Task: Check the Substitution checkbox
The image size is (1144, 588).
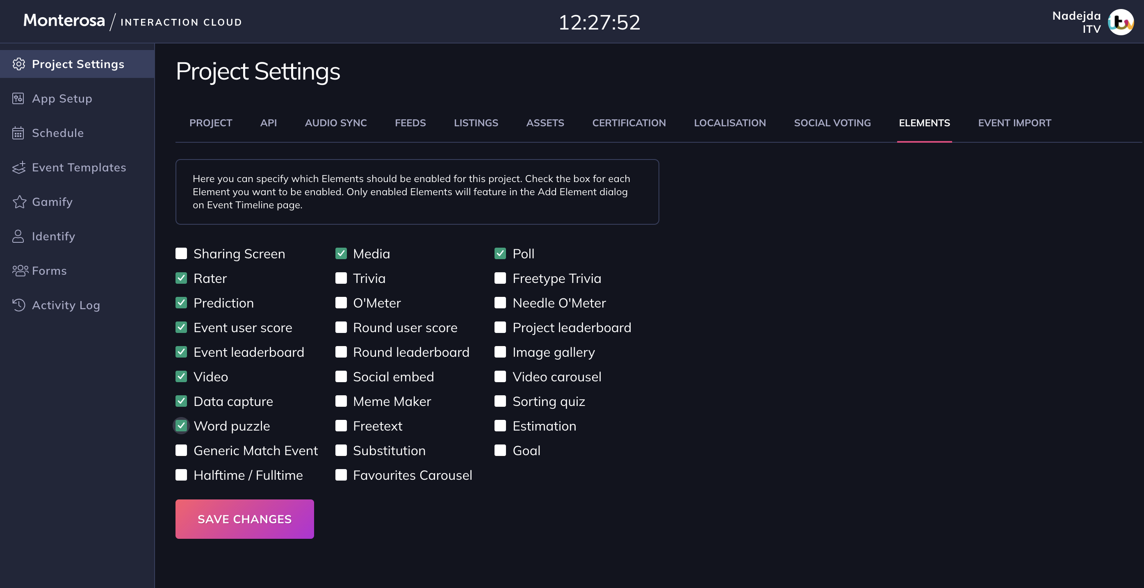Action: (341, 450)
